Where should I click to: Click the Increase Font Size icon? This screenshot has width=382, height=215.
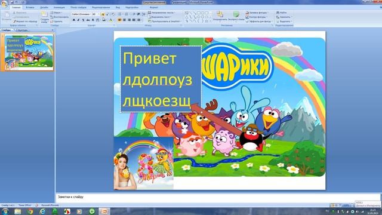tap(103, 14)
